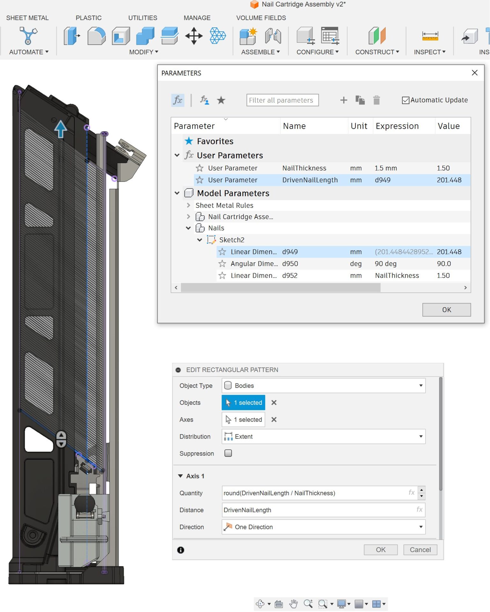This screenshot has width=490, height=612.
Task: Select the Measure tool
Action: coord(430,35)
